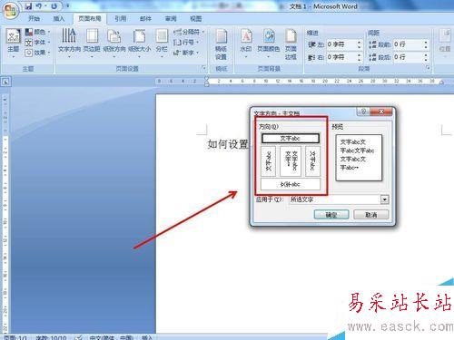Click the ruler tab stop selector
Screen dimensions: 454x340
(6, 82)
